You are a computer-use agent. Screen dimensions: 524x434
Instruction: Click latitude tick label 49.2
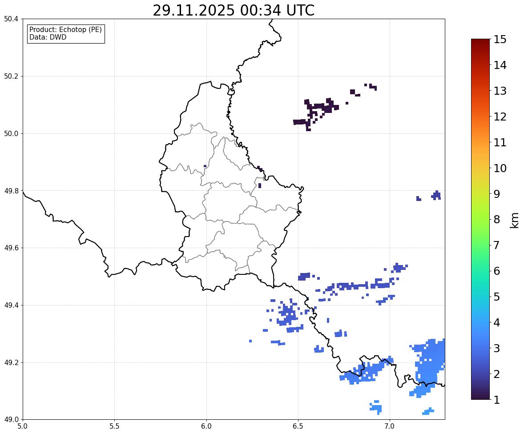pyautogui.click(x=11, y=362)
